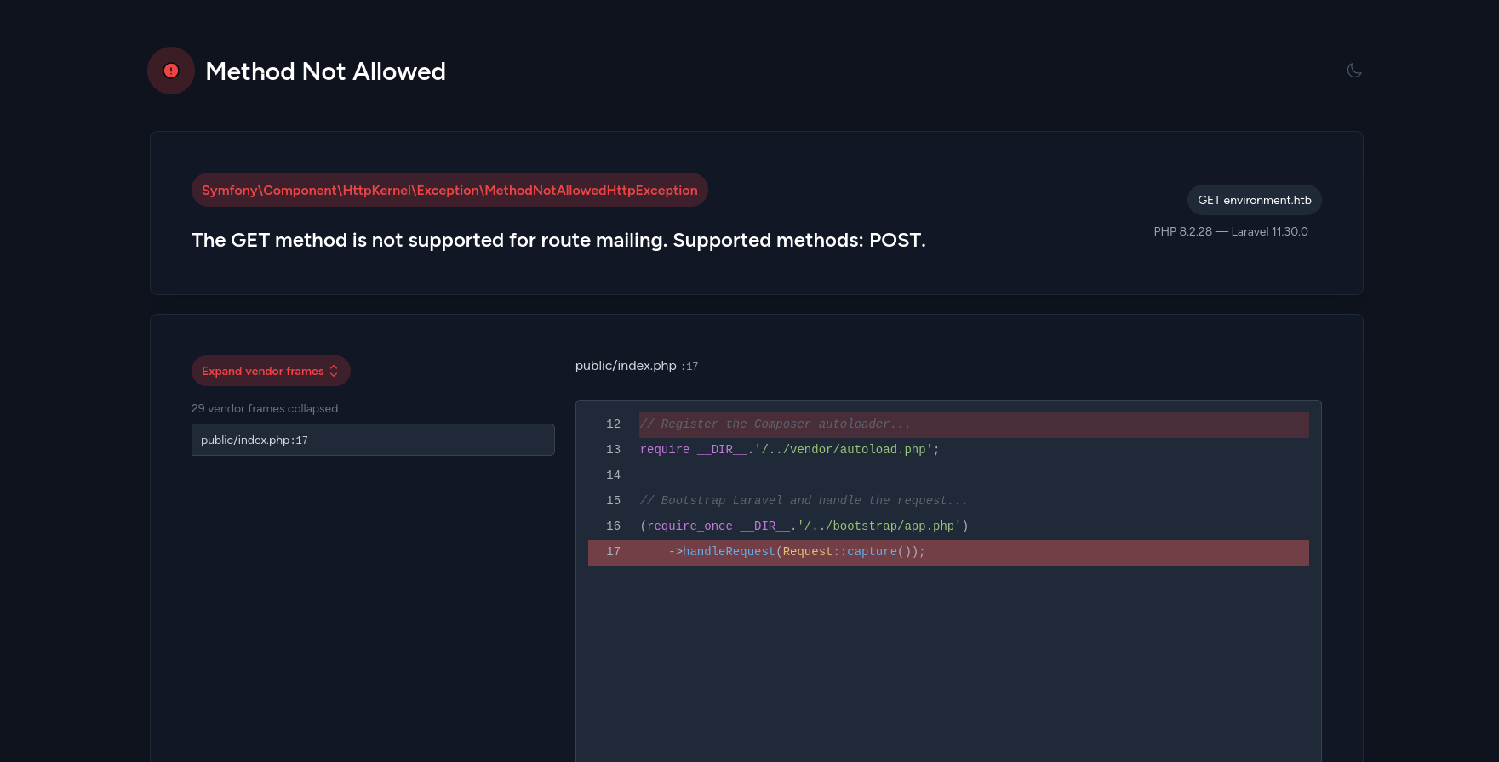The height and width of the screenshot is (762, 1499).
Task: Open the public/index.php file path header
Action: pyautogui.click(x=626, y=366)
